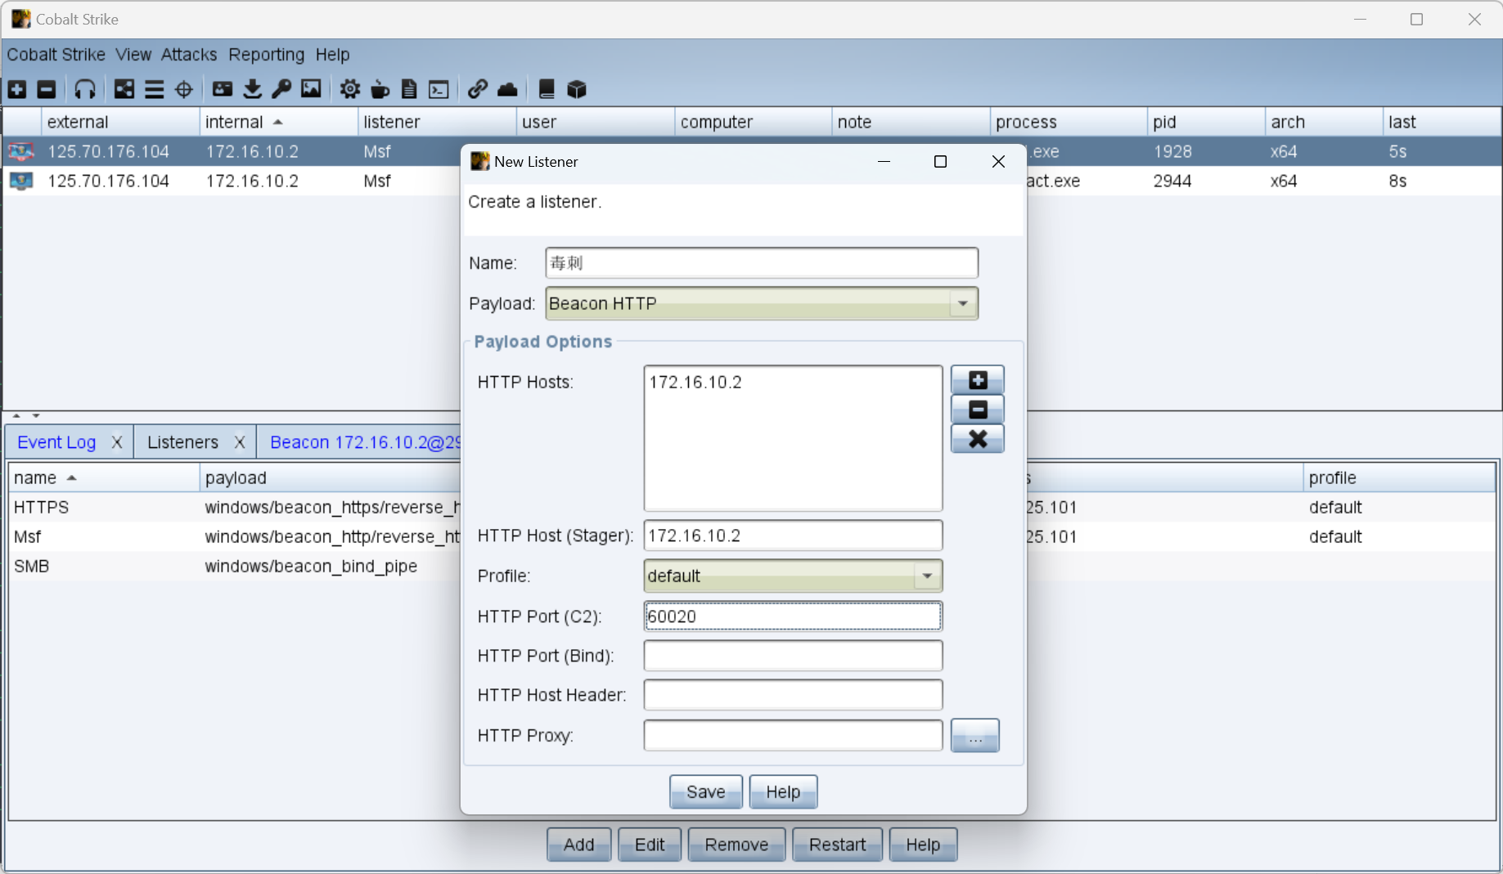
Task: Switch to session table view icon
Action: tap(155, 89)
